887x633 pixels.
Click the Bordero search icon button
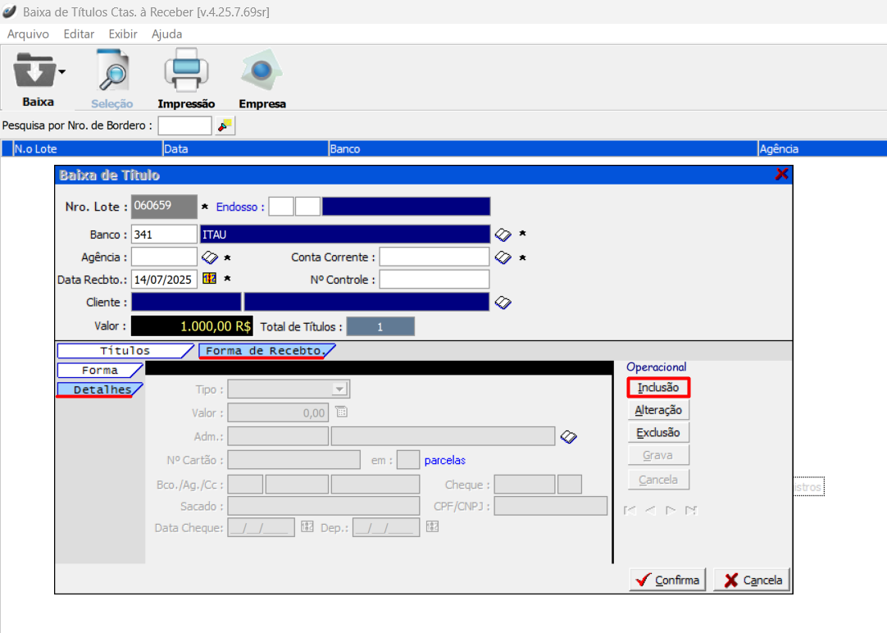225,125
